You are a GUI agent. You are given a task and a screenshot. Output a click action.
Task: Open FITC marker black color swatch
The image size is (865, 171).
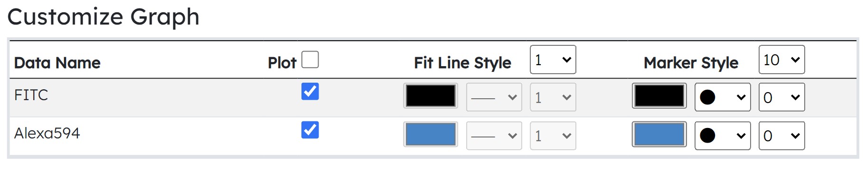pos(659,96)
